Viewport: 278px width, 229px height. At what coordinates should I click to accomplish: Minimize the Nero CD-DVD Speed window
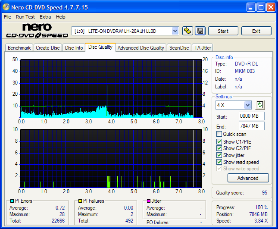click(x=250, y=7)
